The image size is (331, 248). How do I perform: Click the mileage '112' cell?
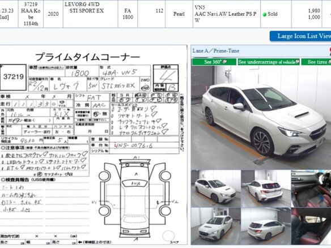pos(151,14)
